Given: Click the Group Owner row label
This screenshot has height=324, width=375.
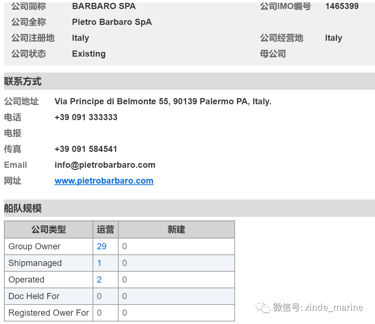Looking at the screenshot, I should (34, 246).
